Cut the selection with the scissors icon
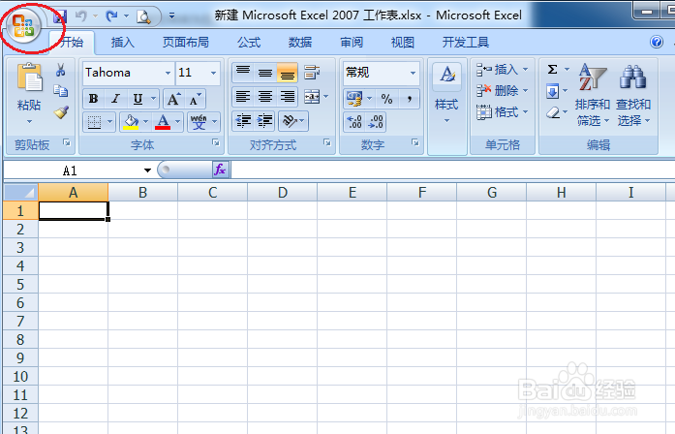Image resolution: width=675 pixels, height=434 pixels. pos(61,70)
